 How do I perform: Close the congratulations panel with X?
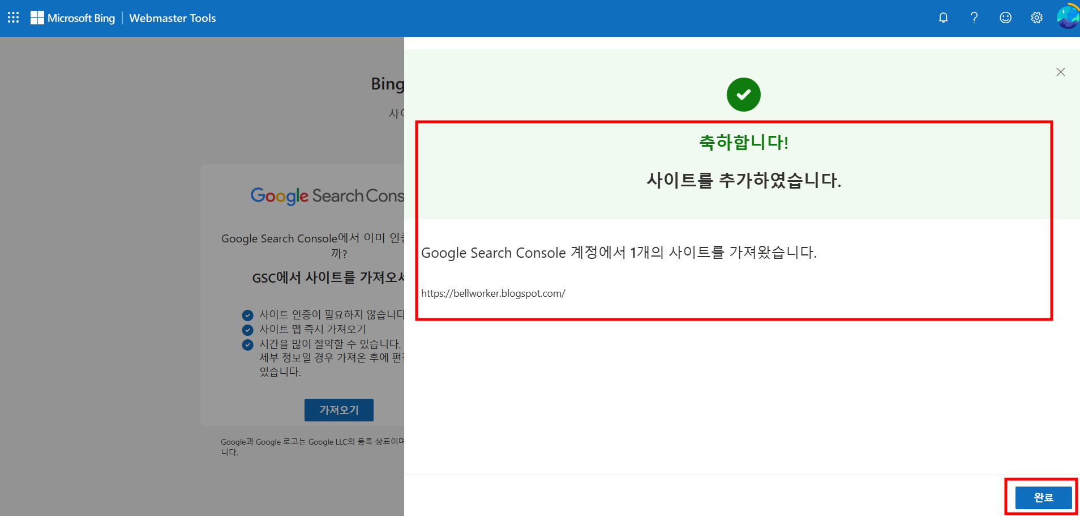[x=1061, y=72]
